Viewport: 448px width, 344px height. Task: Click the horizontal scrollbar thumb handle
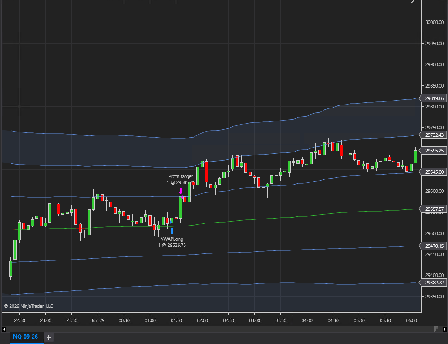point(436,329)
